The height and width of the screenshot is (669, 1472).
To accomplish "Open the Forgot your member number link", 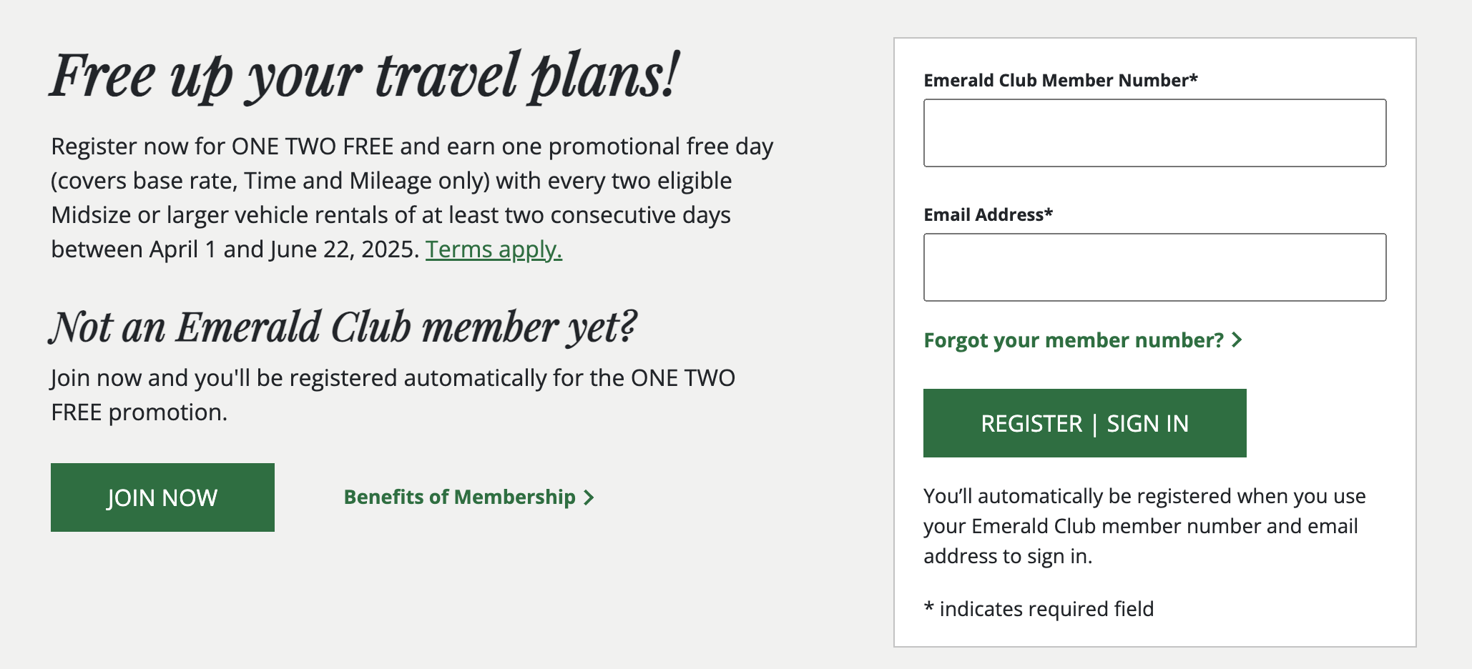I will tap(1074, 340).
